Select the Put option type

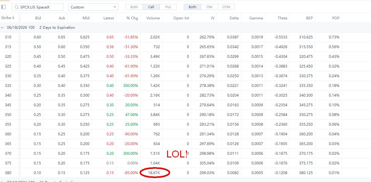[x=168, y=7]
